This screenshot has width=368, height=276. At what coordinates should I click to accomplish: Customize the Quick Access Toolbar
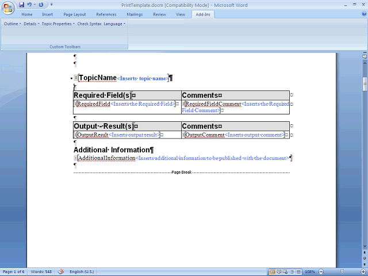click(51, 5)
